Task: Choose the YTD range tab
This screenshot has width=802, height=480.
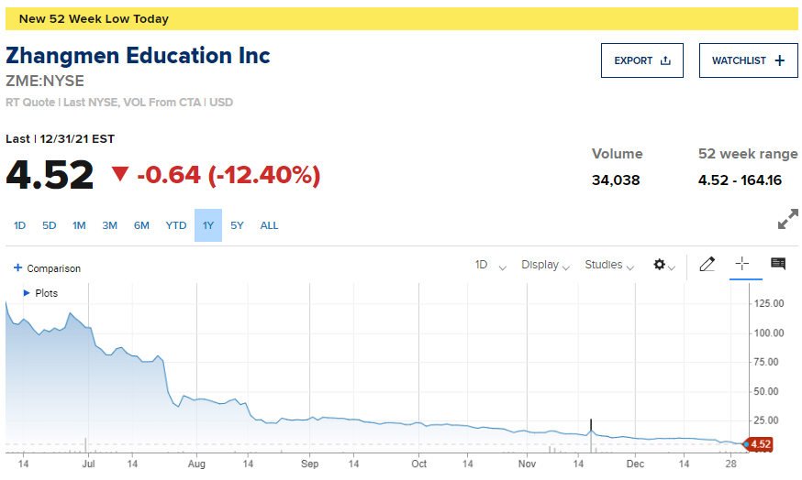Action: 176,225
